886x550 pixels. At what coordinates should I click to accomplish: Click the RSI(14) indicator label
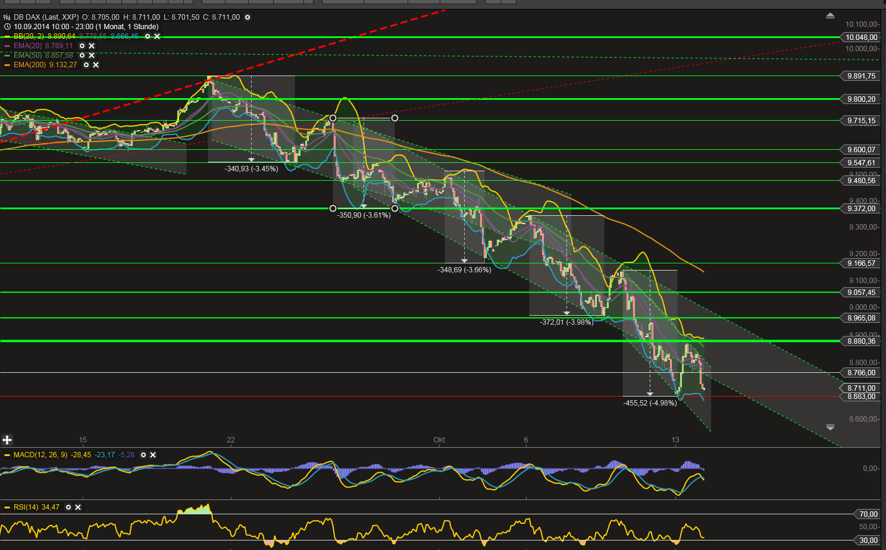pos(26,507)
